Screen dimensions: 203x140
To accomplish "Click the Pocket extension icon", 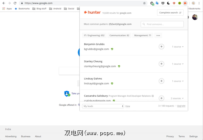I will pyautogui.click(x=163, y=3).
